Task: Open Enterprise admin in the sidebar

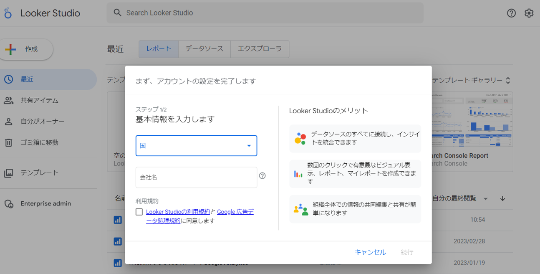Action: coord(48,204)
